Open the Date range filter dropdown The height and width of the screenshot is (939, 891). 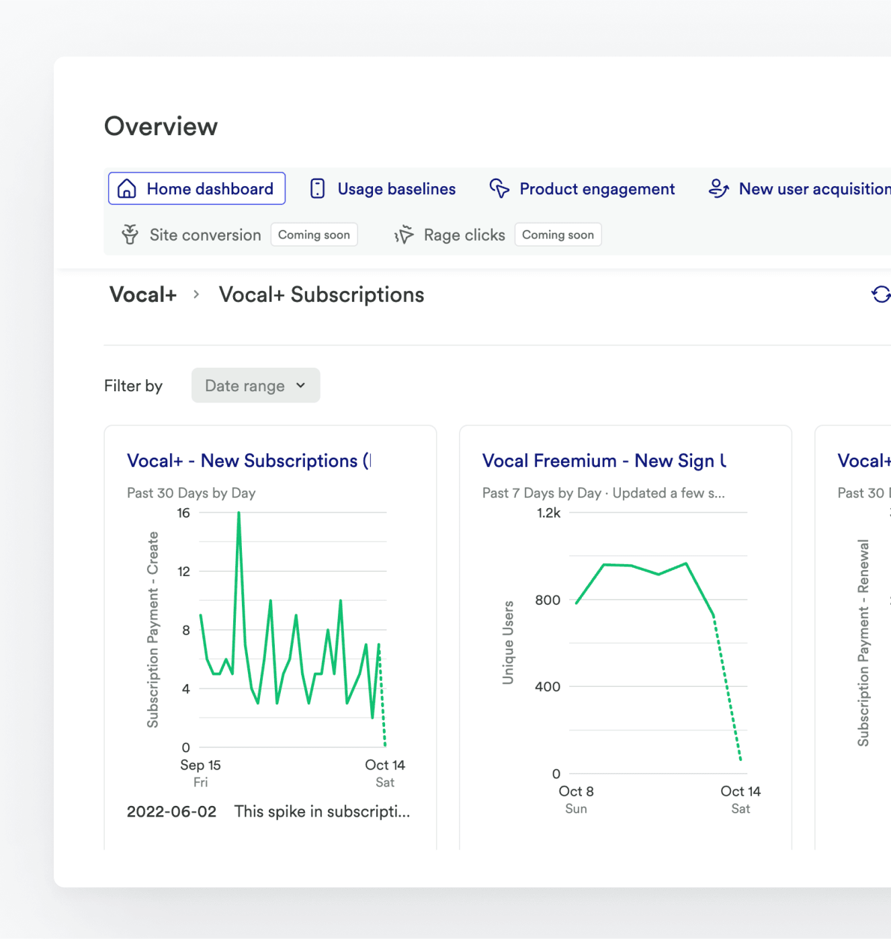[255, 385]
